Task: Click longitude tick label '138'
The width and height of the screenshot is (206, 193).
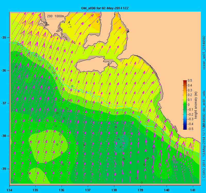Action: [114, 190]
